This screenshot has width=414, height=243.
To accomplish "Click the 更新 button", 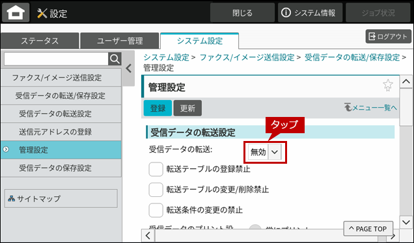I will [187, 108].
